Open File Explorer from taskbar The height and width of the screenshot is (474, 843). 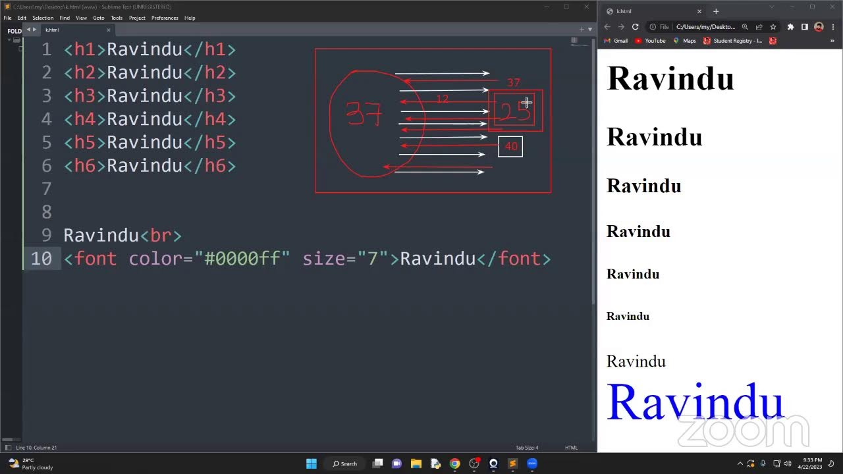point(416,463)
